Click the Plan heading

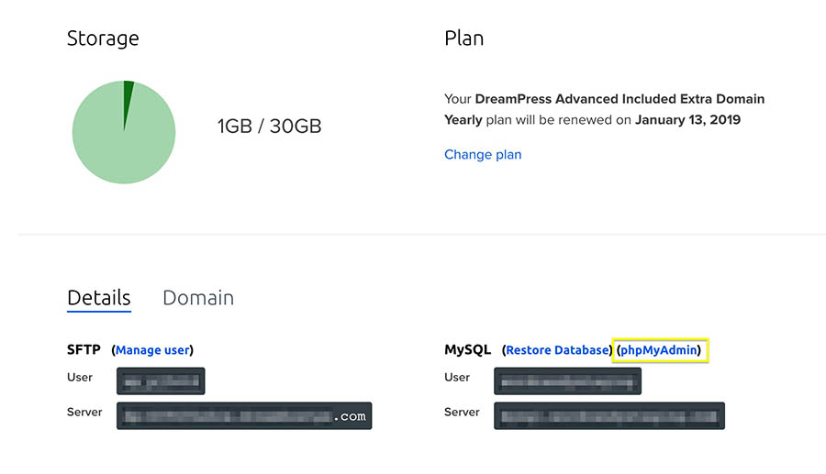tap(463, 39)
